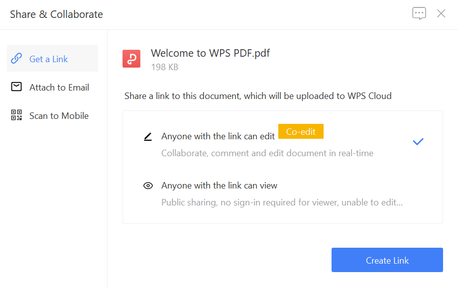Click the yellow Co-edit badge
The width and height of the screenshot is (458, 289).
(x=301, y=131)
